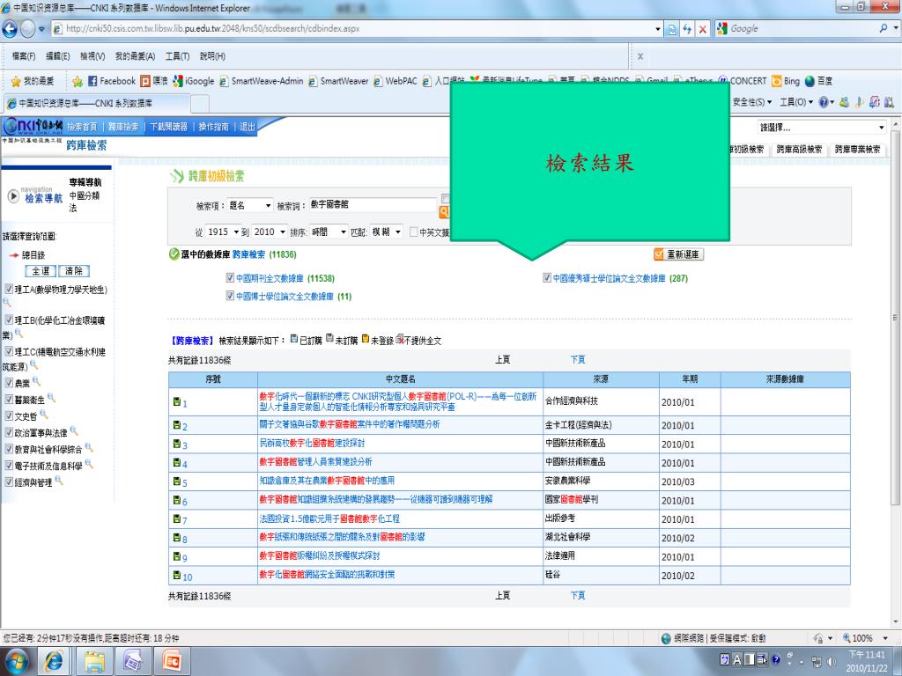Open the 檔案(F) menu

coord(24,55)
